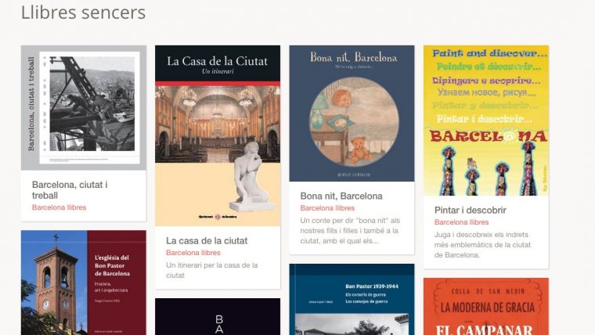Image resolution: width=595 pixels, height=335 pixels.
Task: Select Barcelona llibres under La casa de la ciutat
Action: [x=193, y=253]
